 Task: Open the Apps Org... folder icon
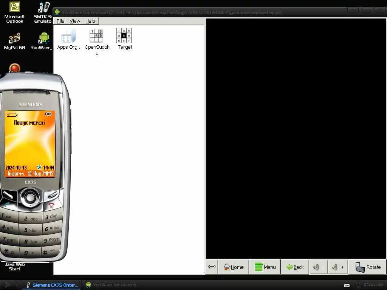[x=69, y=39]
